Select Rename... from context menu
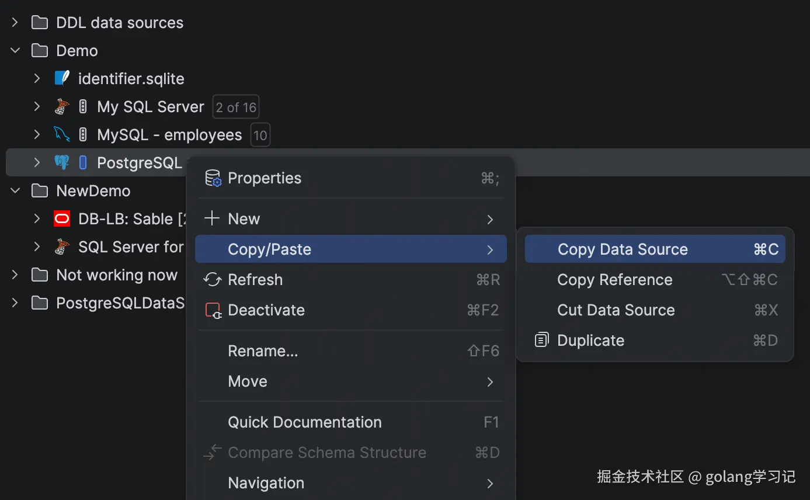 263,351
